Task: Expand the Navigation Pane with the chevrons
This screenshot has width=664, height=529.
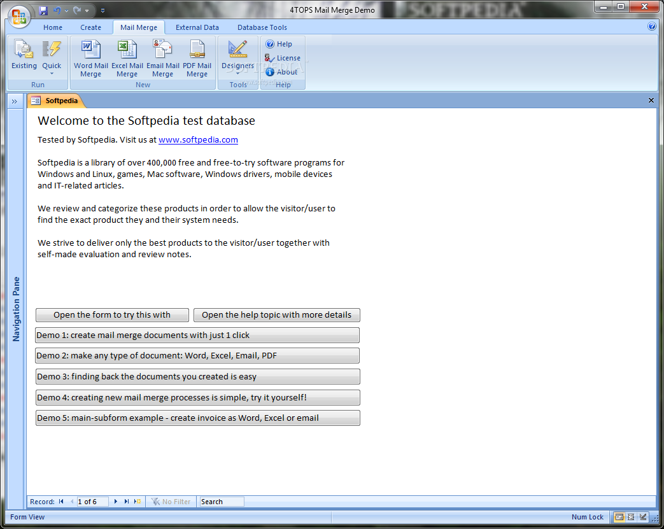Action: (x=15, y=101)
